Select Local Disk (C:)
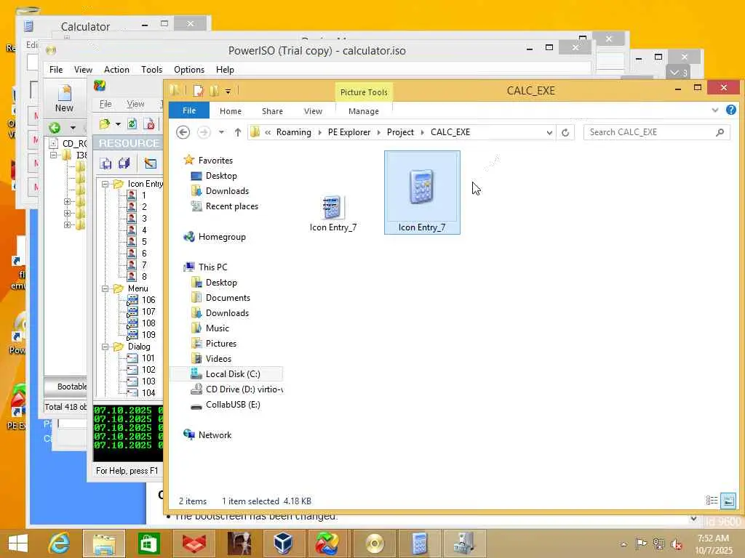The height and width of the screenshot is (558, 745). [x=232, y=374]
